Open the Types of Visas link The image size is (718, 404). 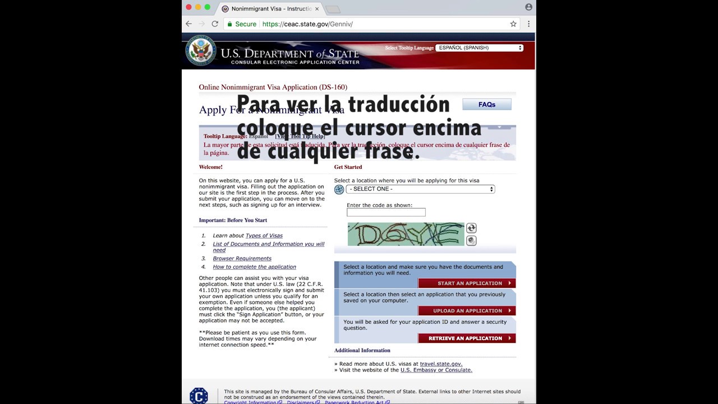[x=264, y=236]
